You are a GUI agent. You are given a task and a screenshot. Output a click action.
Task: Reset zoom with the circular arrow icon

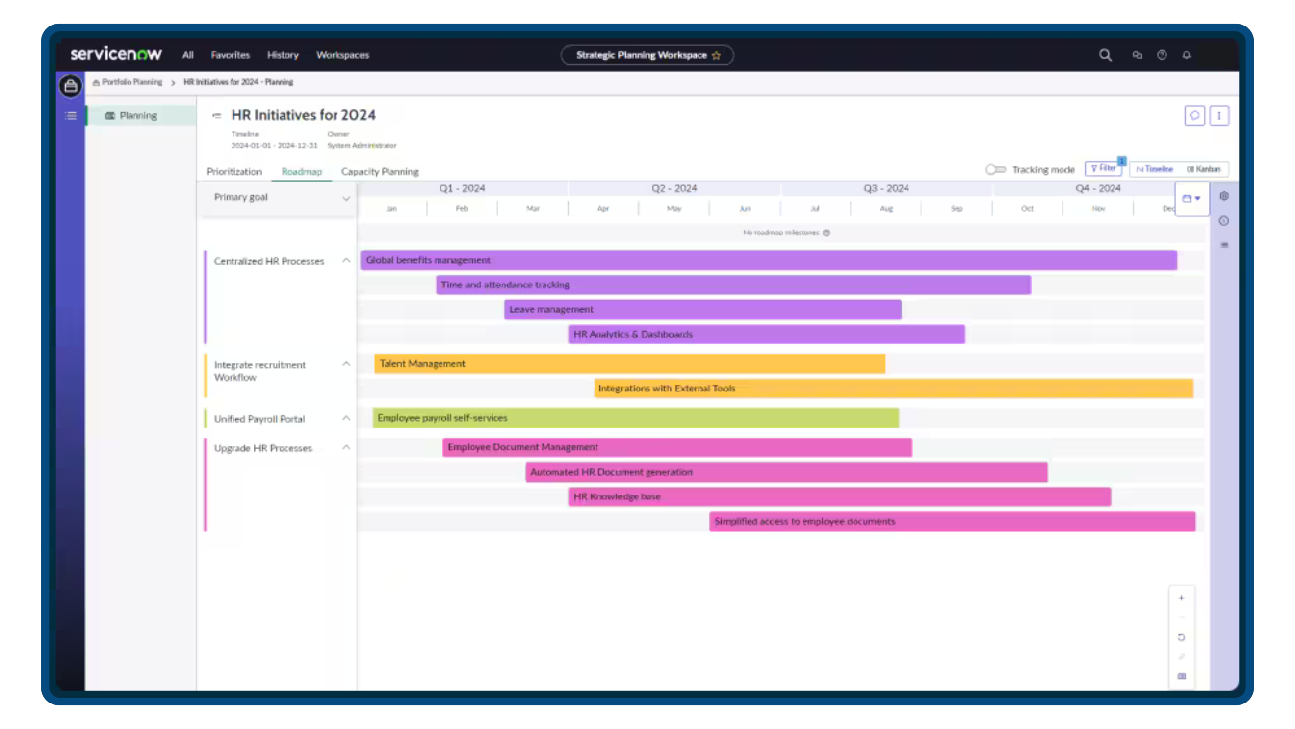click(1181, 637)
